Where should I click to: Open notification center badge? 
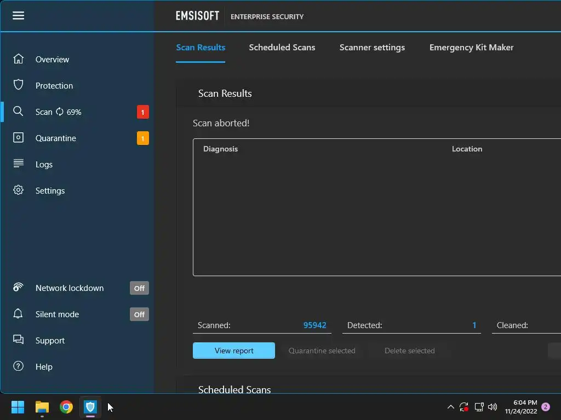[x=546, y=407]
